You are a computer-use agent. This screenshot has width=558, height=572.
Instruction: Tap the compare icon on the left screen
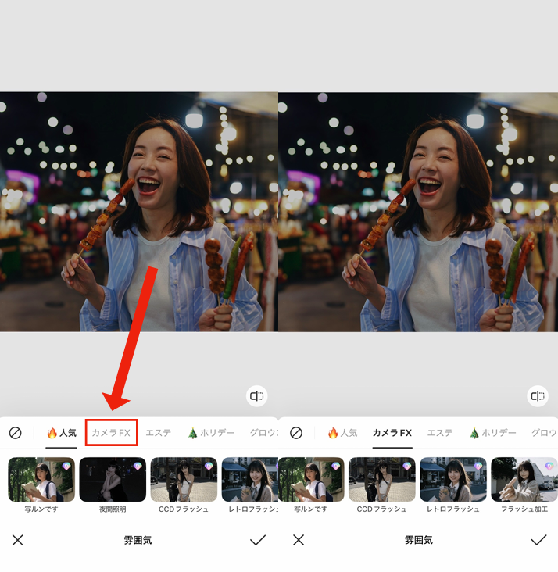[257, 396]
